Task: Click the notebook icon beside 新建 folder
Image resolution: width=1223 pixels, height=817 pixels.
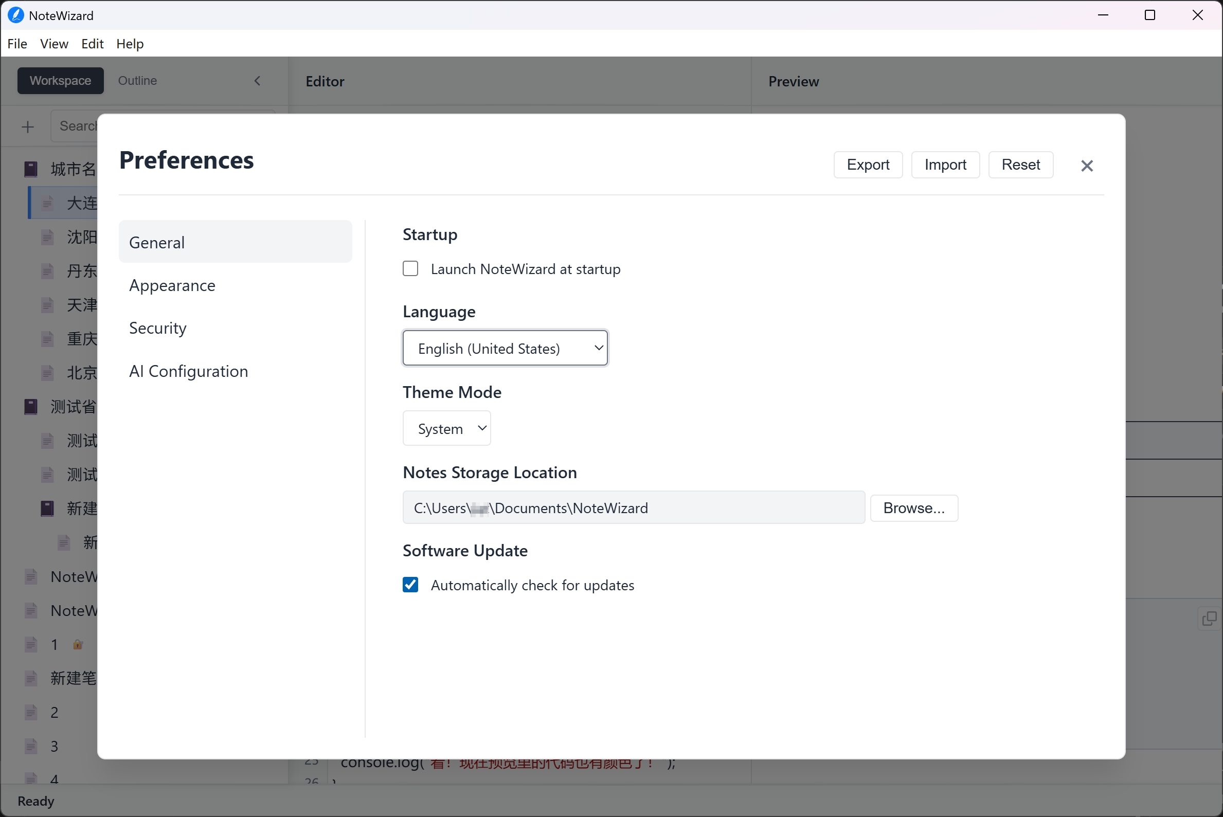Action: coord(47,508)
